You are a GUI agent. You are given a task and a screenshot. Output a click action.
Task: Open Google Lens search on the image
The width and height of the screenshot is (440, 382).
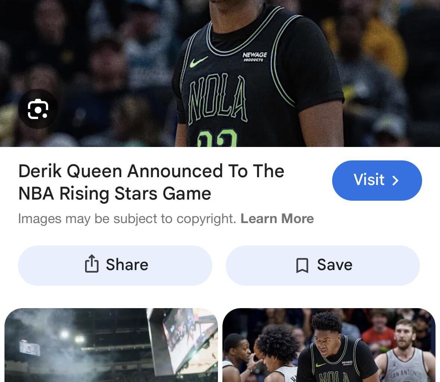click(x=38, y=109)
